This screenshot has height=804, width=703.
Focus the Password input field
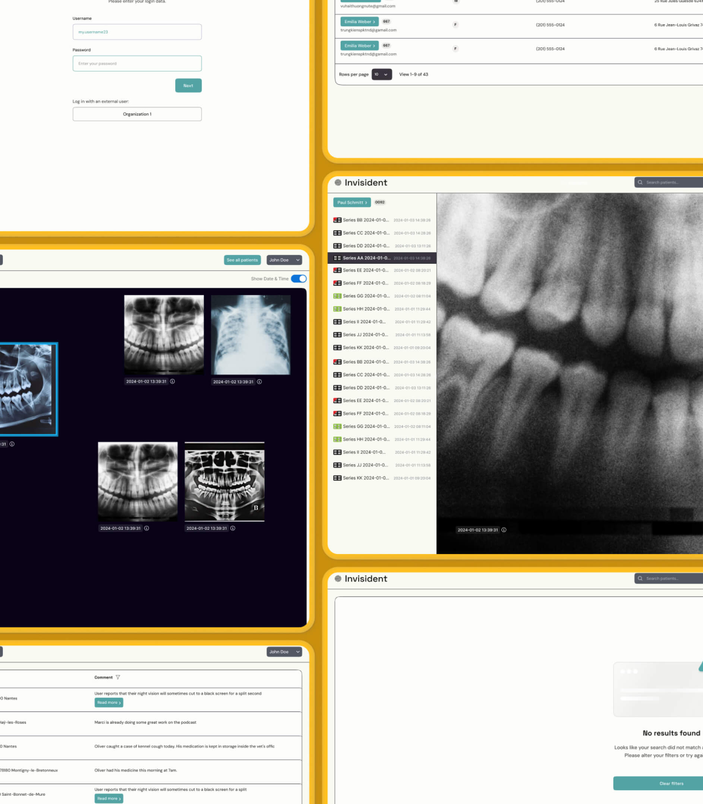coord(137,63)
